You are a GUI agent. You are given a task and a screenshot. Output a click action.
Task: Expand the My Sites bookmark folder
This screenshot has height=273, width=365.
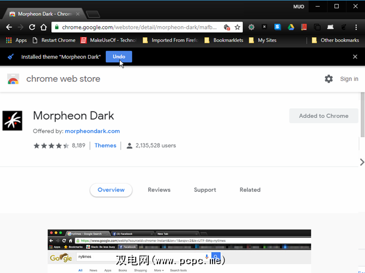click(263, 40)
